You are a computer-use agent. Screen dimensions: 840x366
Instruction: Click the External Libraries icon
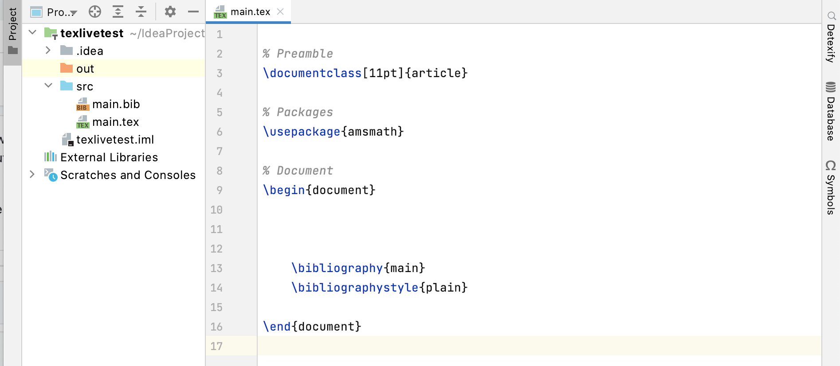[51, 156]
